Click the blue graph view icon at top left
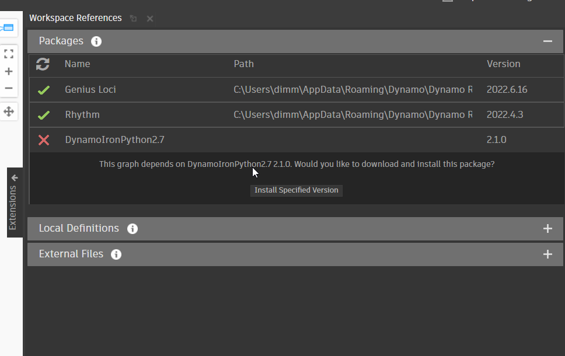 (x=8, y=27)
